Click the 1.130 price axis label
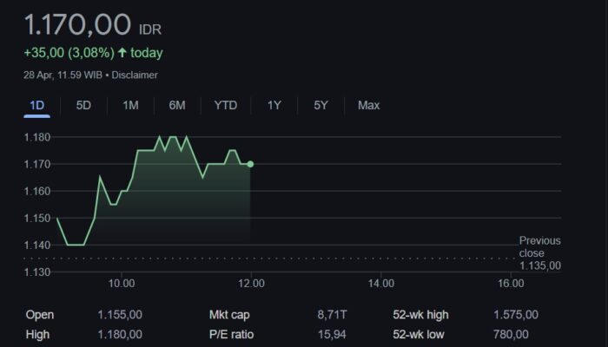This screenshot has height=347, width=608. pos(37,272)
